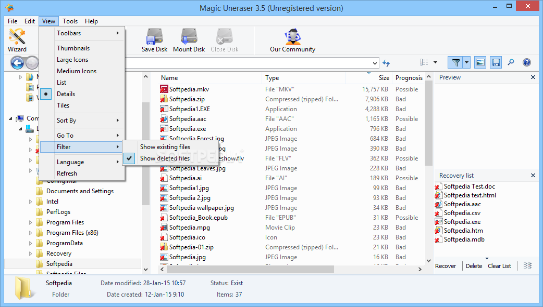
Task: Click the refresh arrows beside the address bar
Action: (386, 63)
